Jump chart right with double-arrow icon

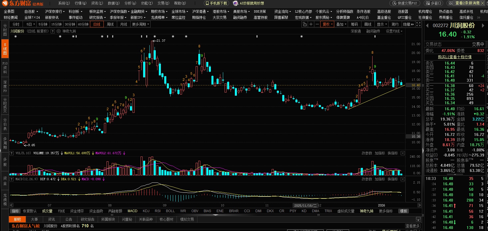[419, 205]
